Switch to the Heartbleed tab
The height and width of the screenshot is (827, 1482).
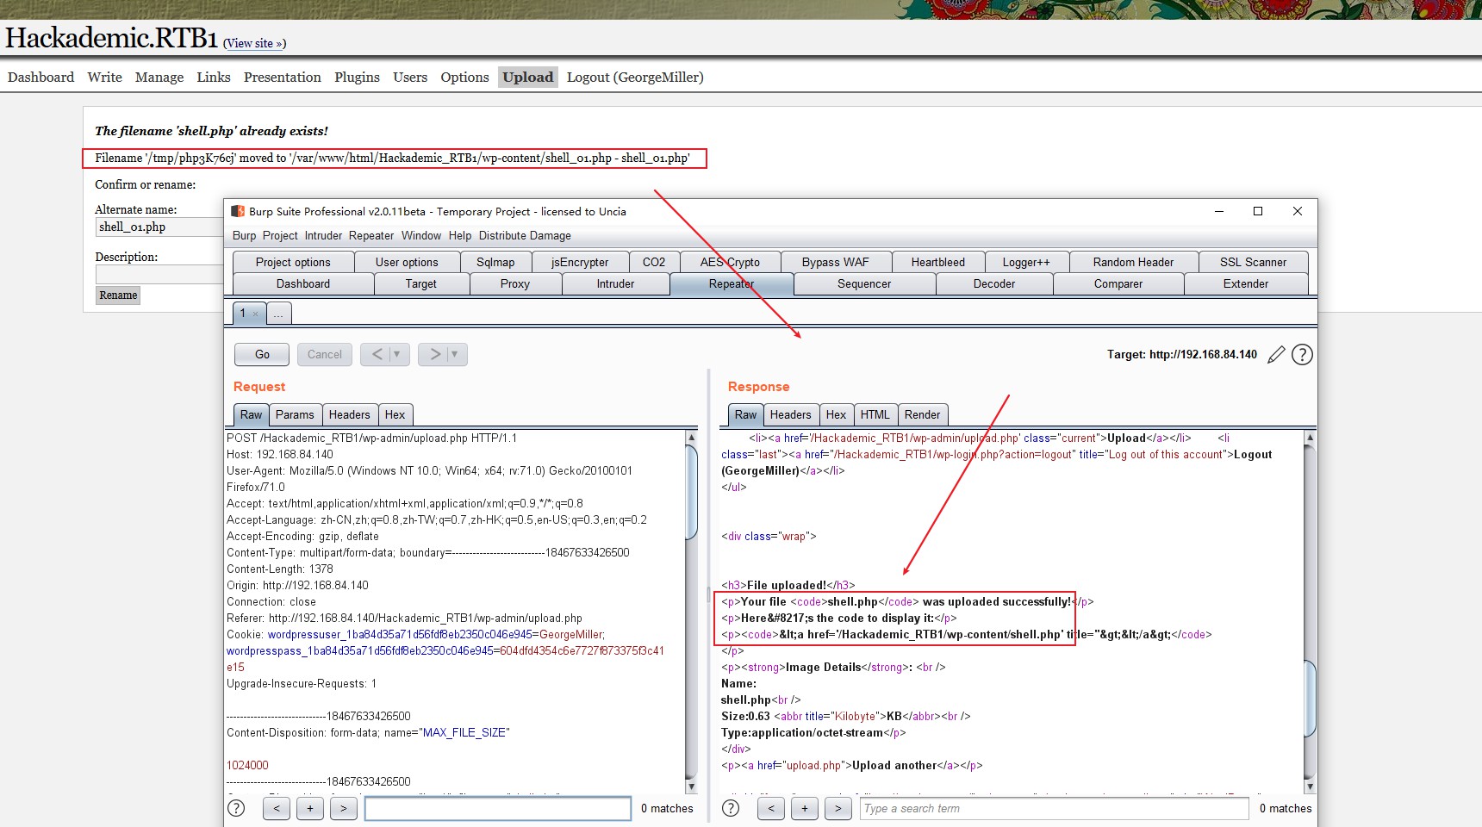[x=938, y=262]
